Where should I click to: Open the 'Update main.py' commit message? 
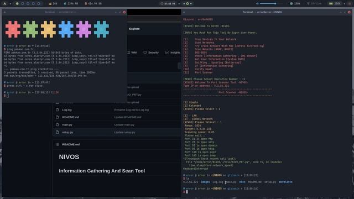click(x=124, y=125)
